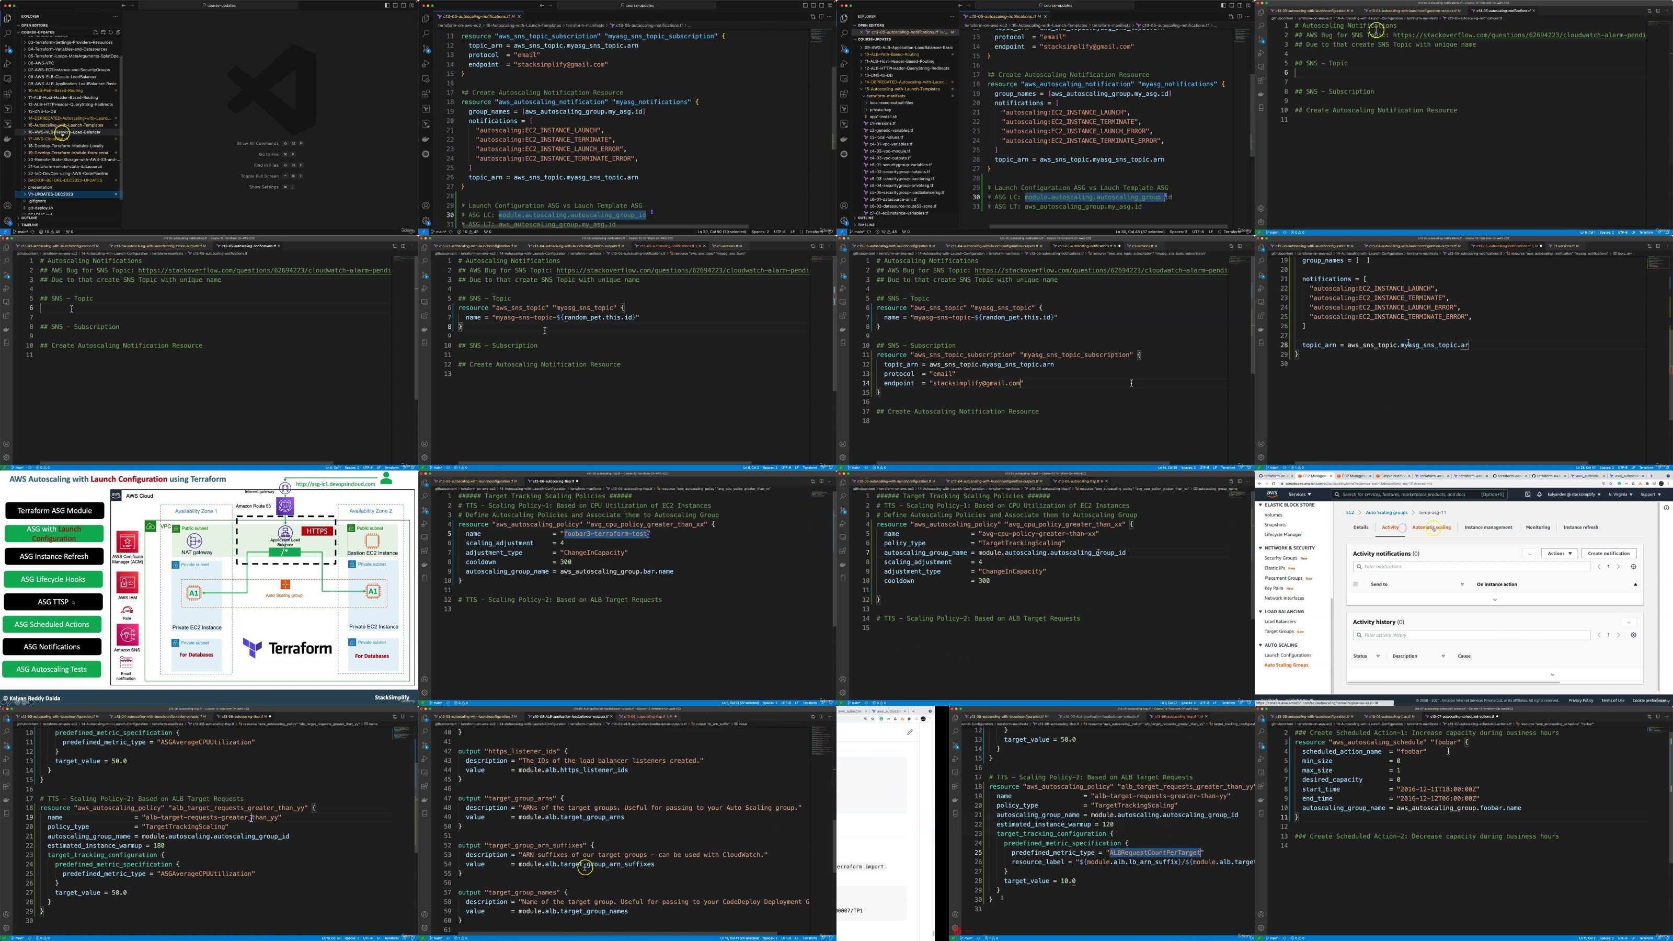Open the N. Virginia region dropdown
Screen dimensions: 1673x941
click(1620, 494)
